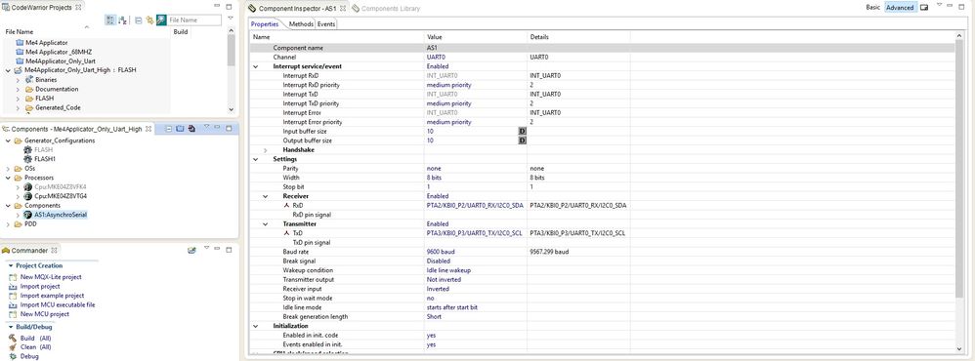This screenshot has width=975, height=361.
Task: Collapse Interrupt service/event property group
Action: pyautogui.click(x=256, y=66)
